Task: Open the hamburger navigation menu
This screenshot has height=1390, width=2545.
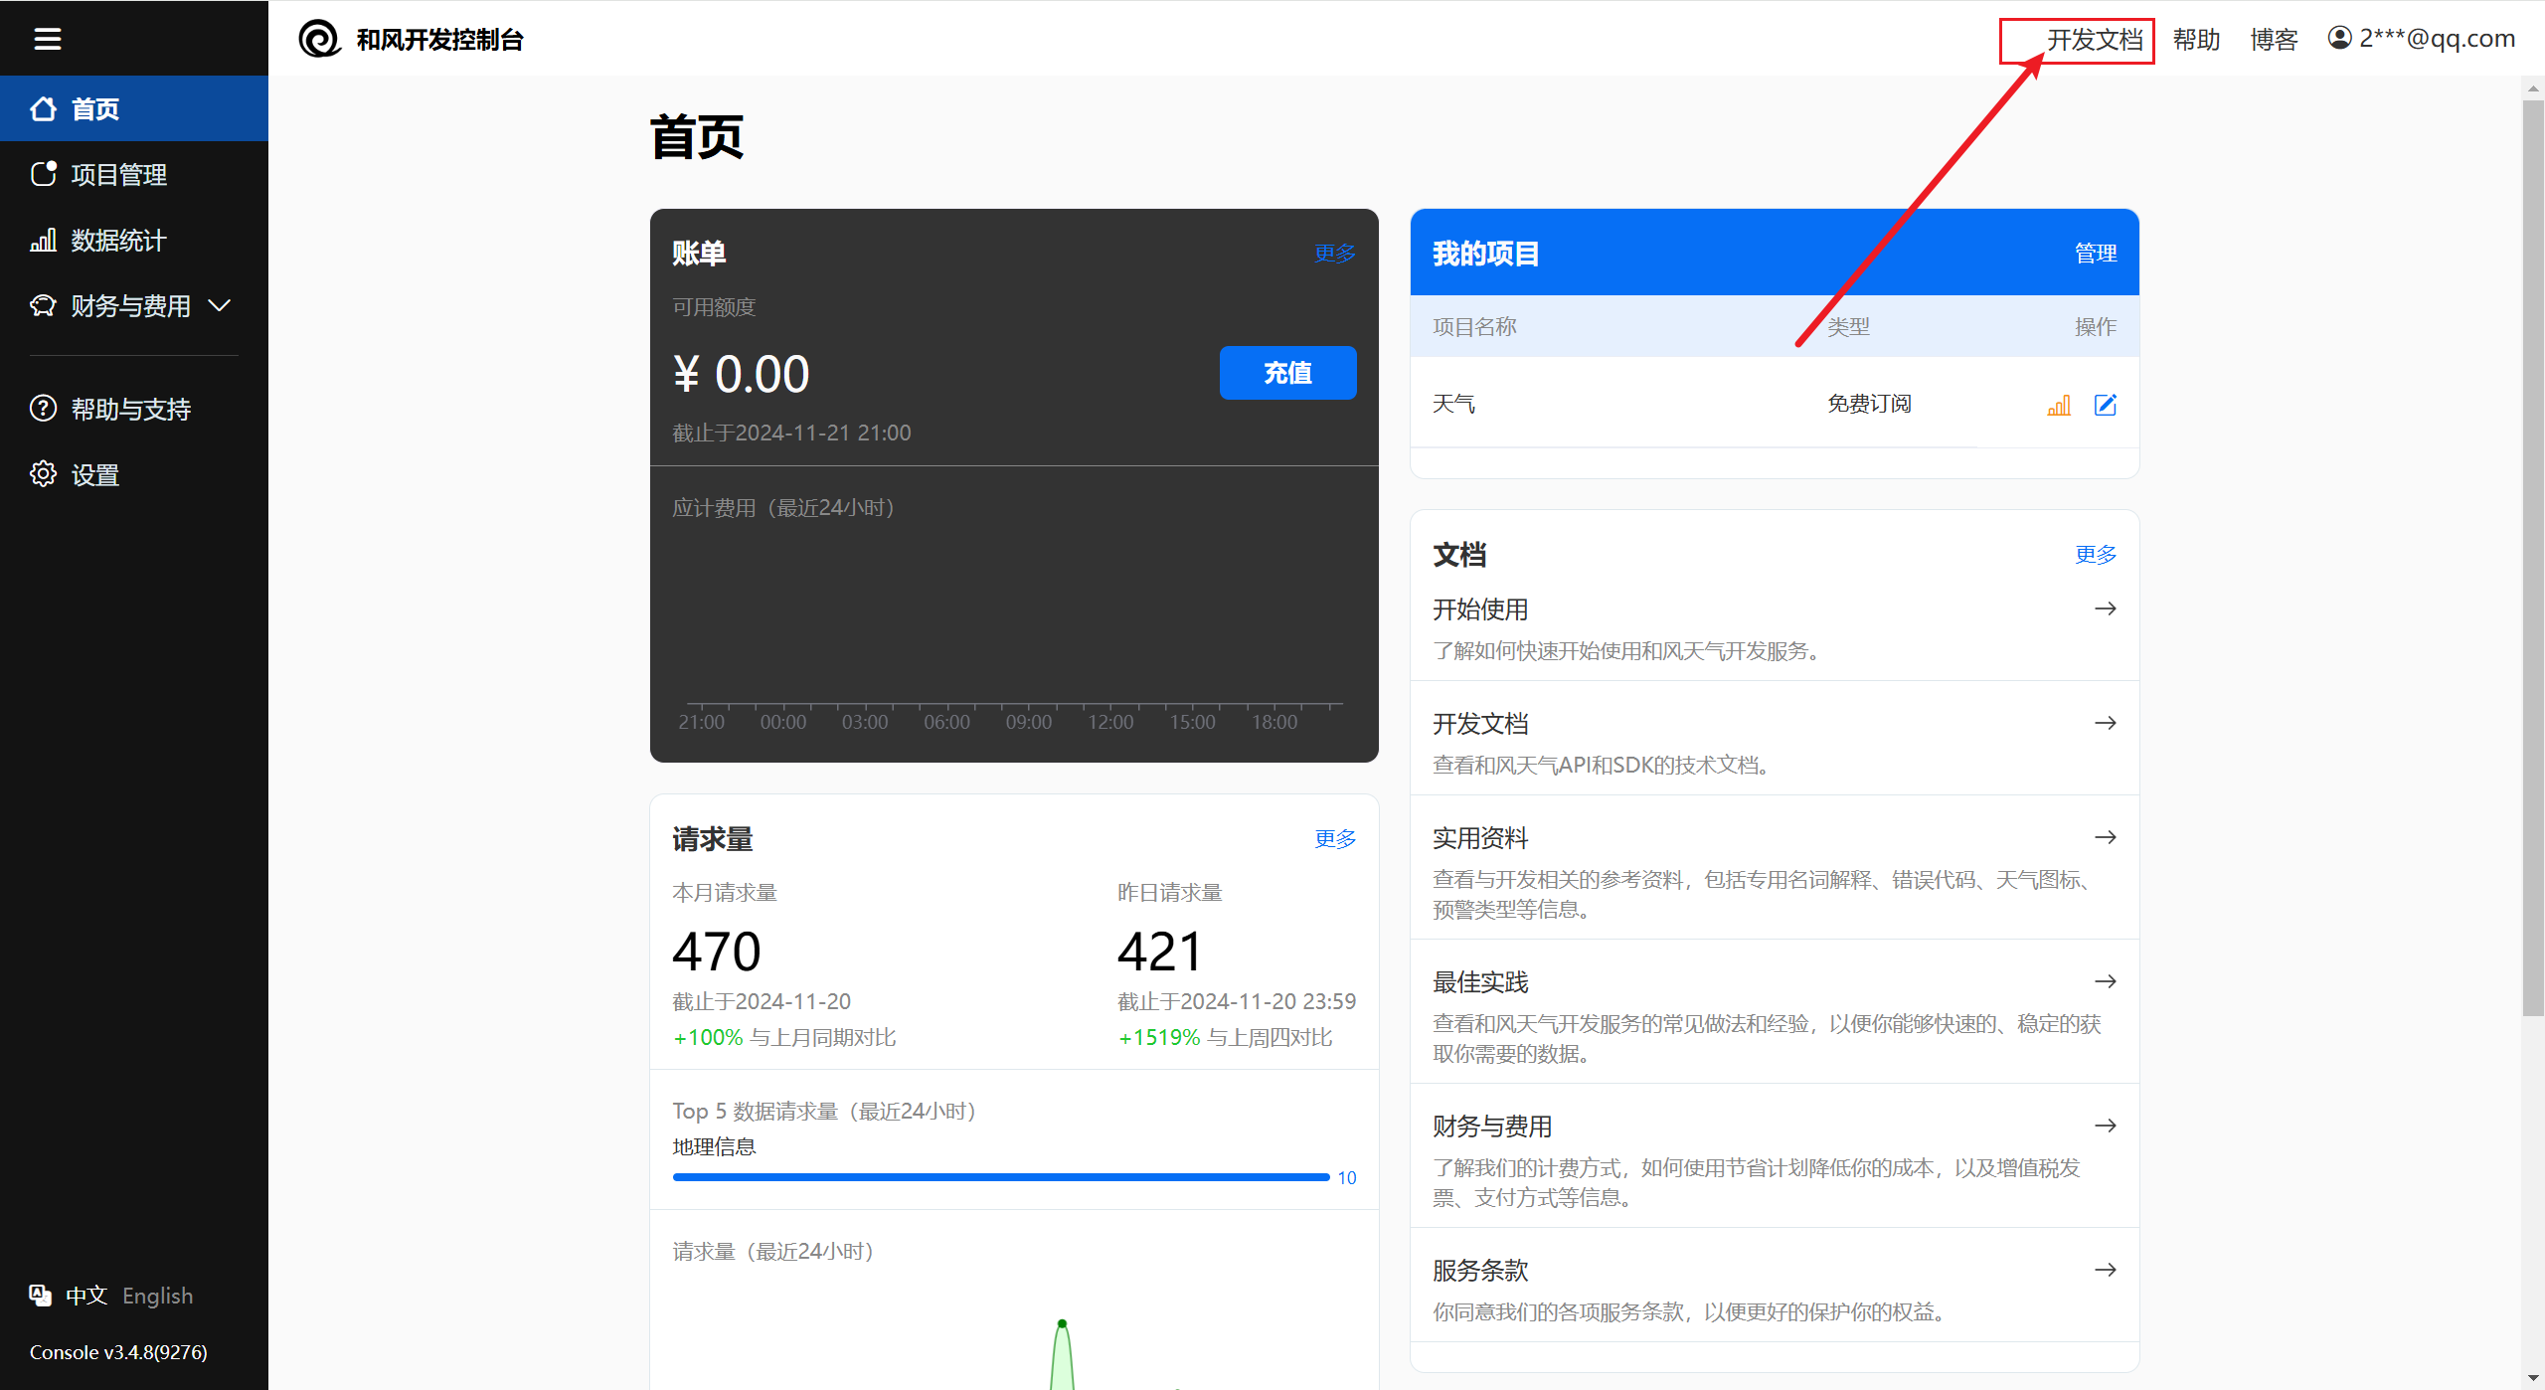Action: tap(47, 39)
